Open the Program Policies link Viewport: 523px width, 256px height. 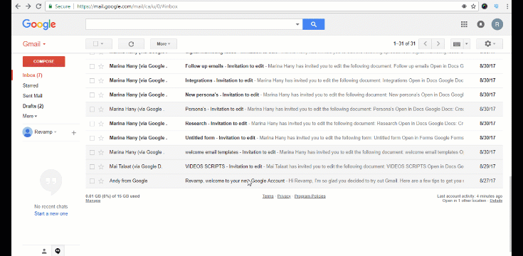(x=310, y=196)
